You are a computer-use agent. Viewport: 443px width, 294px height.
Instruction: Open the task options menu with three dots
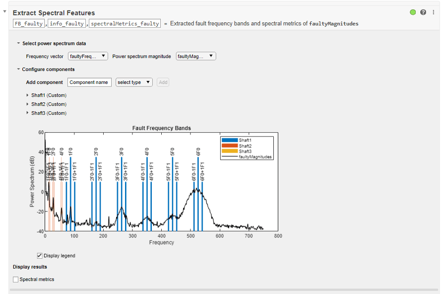(x=433, y=12)
